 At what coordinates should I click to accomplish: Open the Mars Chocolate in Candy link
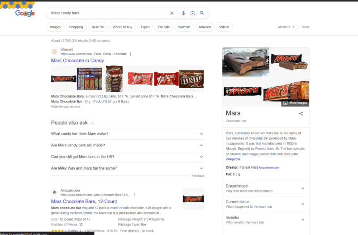77,60
